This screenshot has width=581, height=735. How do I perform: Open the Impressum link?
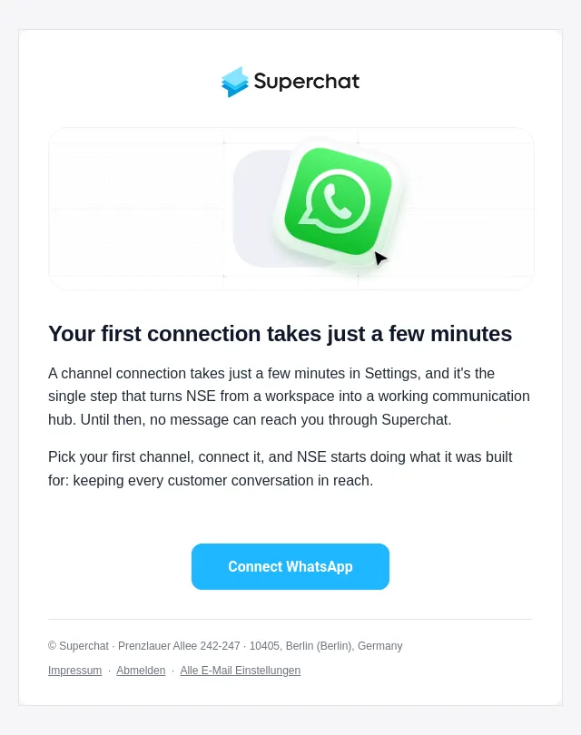75,671
